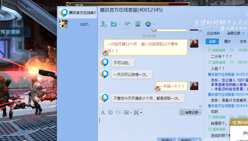Click history entry 就是那个
Screen dimensions: 248x141
click(x=220, y=123)
